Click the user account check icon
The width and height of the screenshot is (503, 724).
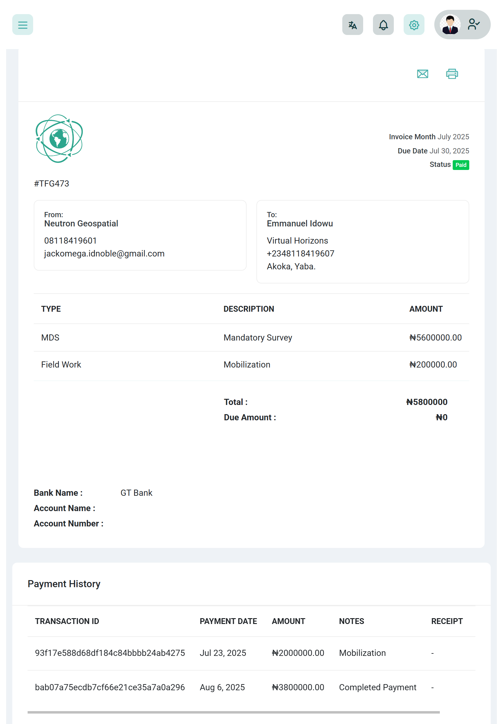473,24
